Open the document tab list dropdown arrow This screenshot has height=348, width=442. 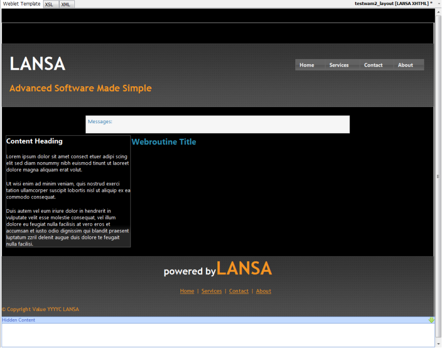pos(439,4)
